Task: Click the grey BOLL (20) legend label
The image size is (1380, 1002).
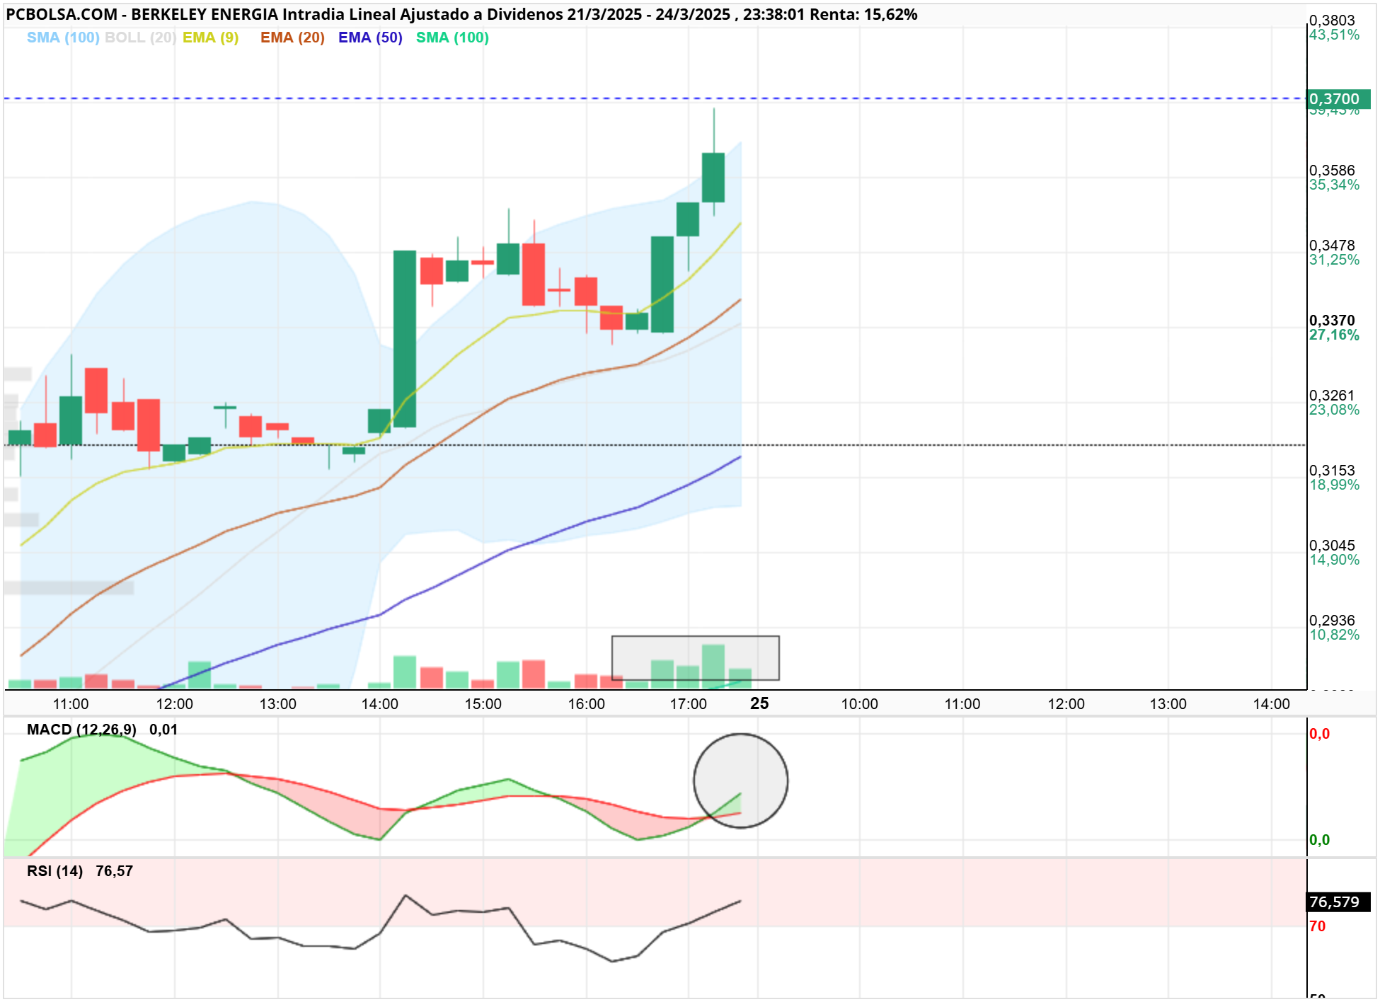Action: [x=140, y=38]
